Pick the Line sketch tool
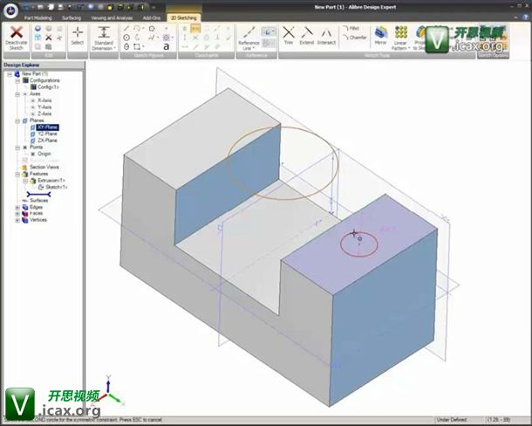The height and width of the screenshot is (426, 532). [126, 29]
